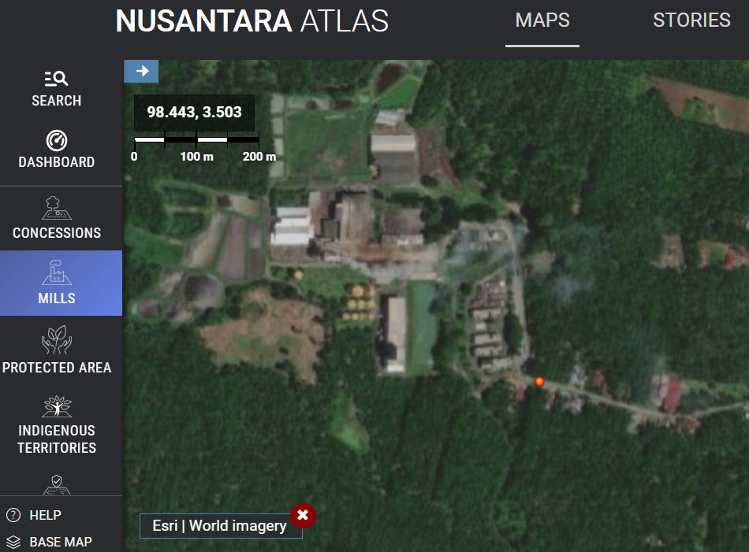Image resolution: width=749 pixels, height=552 pixels.
Task: Click the Base Map layers icon
Action: (13, 542)
